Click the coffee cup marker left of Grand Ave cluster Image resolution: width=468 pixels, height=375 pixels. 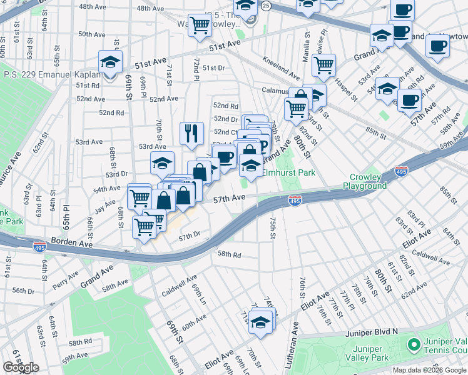(224, 157)
